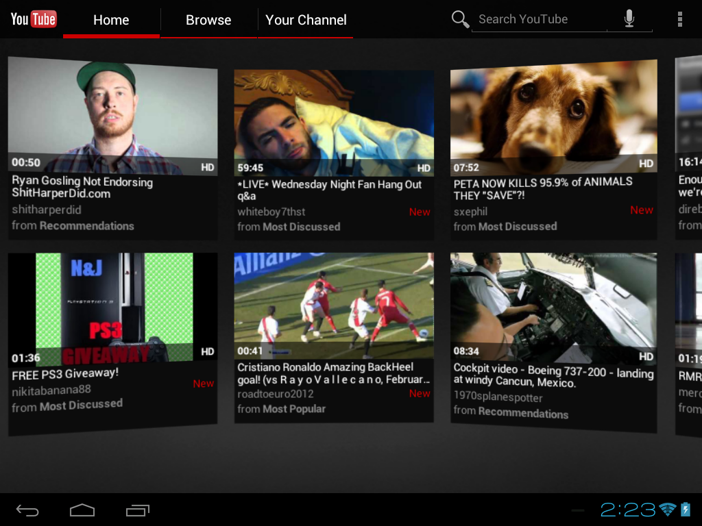
Task: Open the three-dot overflow menu
Action: click(679, 19)
